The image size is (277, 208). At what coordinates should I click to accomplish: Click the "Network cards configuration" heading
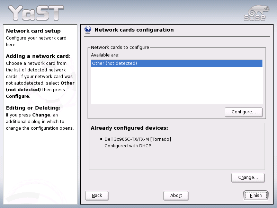(x=135, y=30)
